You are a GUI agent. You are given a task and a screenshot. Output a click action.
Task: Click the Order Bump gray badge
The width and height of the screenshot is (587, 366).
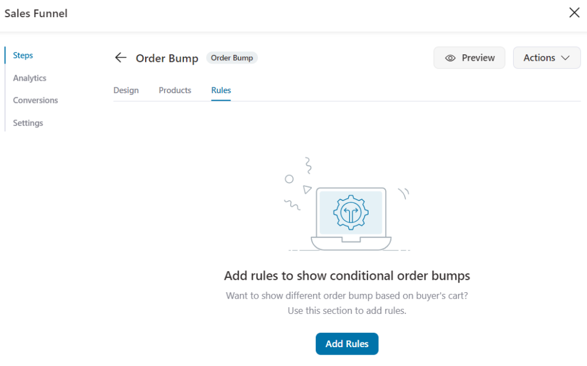click(232, 58)
